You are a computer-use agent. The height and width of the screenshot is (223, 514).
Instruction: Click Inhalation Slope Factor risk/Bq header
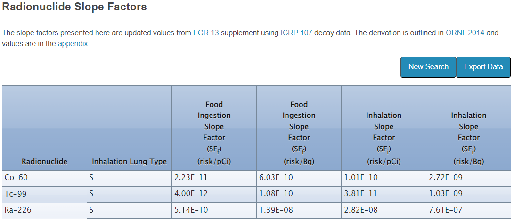coord(468,138)
